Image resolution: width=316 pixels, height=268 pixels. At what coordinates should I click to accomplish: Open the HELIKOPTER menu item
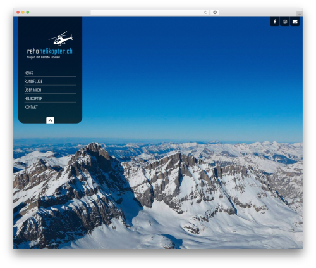coord(33,99)
